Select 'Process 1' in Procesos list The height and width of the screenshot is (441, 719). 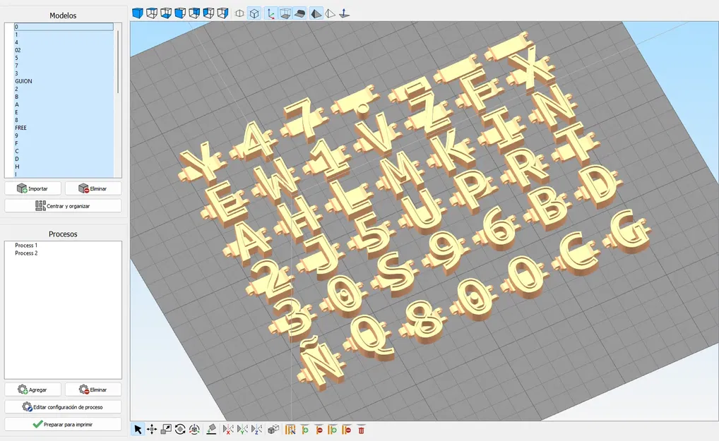point(26,246)
